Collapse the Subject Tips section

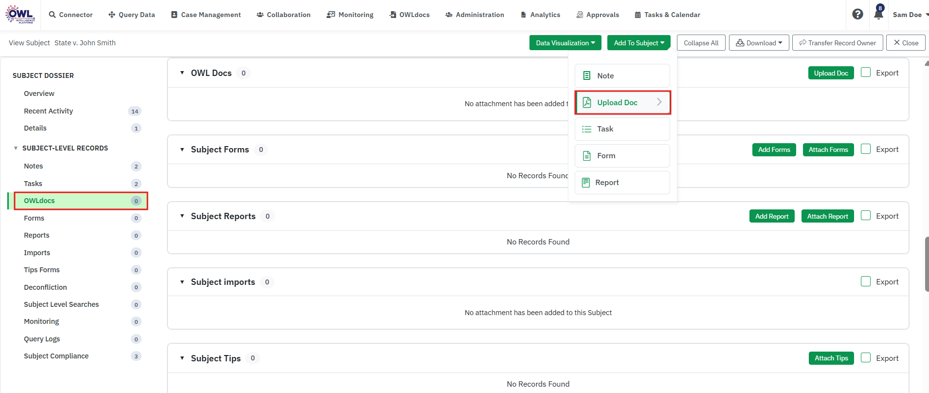point(182,358)
